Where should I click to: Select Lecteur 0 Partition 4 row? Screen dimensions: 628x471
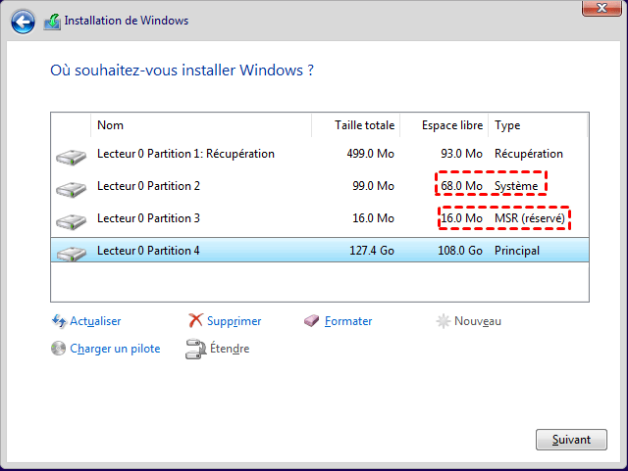(320, 251)
